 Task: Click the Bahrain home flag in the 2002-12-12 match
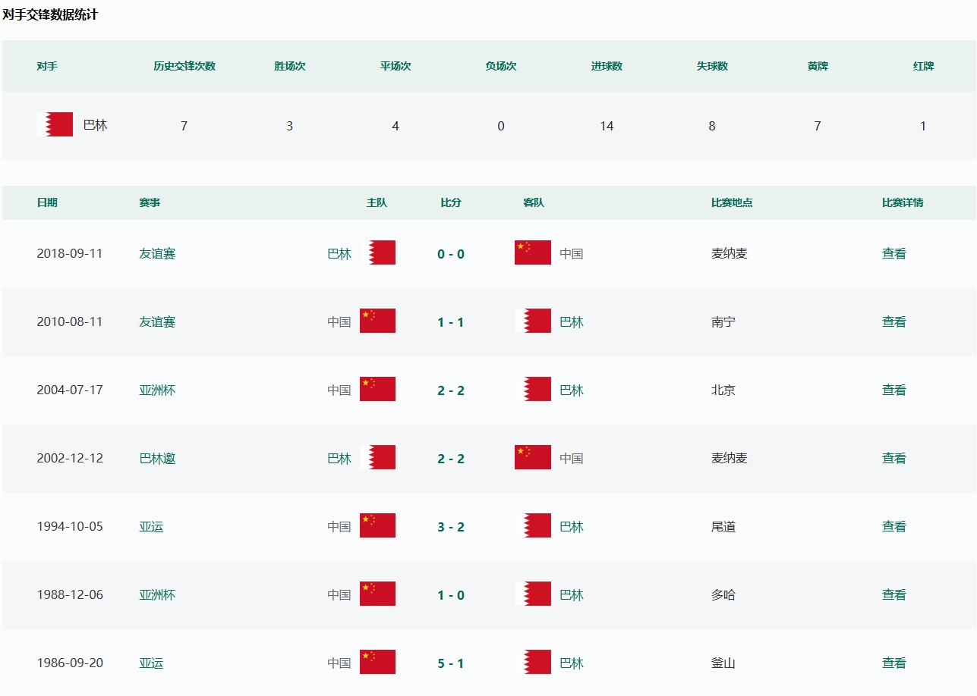click(378, 457)
